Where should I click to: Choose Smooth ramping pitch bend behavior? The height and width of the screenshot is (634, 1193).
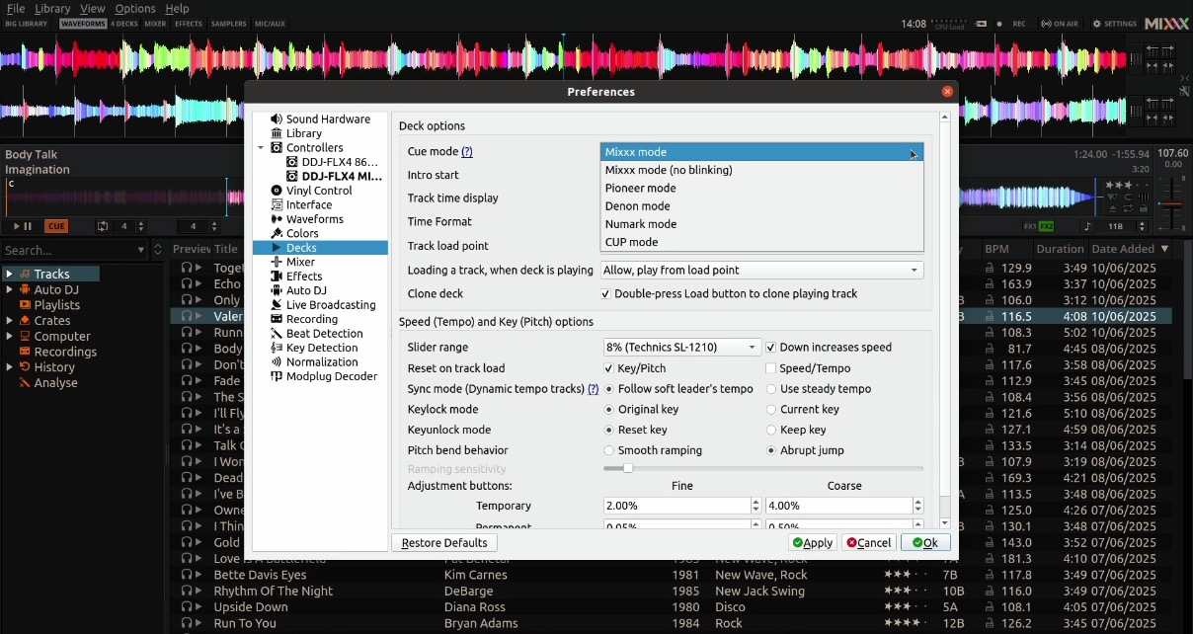610,449
